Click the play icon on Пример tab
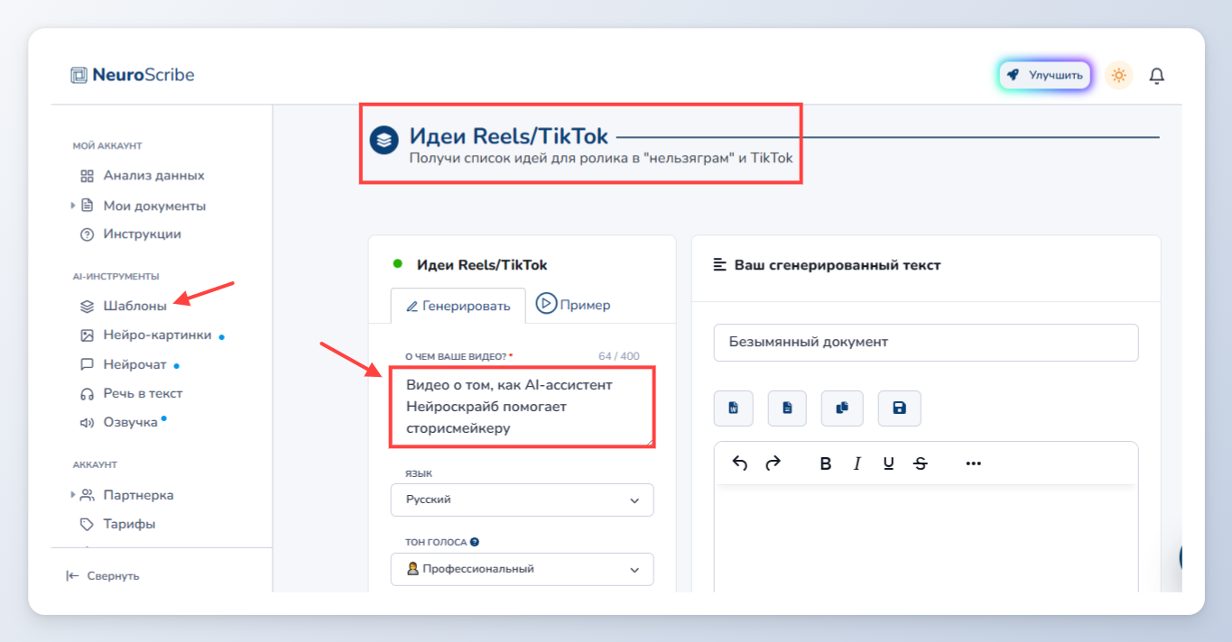The width and height of the screenshot is (1232, 642). [546, 304]
